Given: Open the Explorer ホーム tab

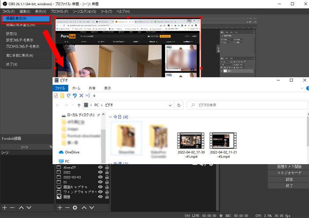Looking at the screenshot, I should (x=76, y=88).
